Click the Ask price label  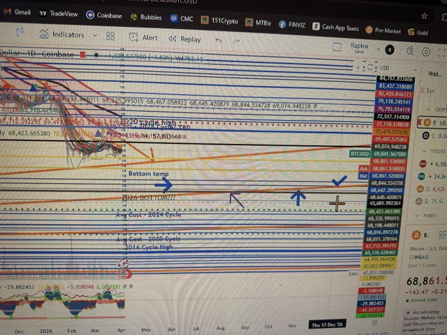click(364, 169)
